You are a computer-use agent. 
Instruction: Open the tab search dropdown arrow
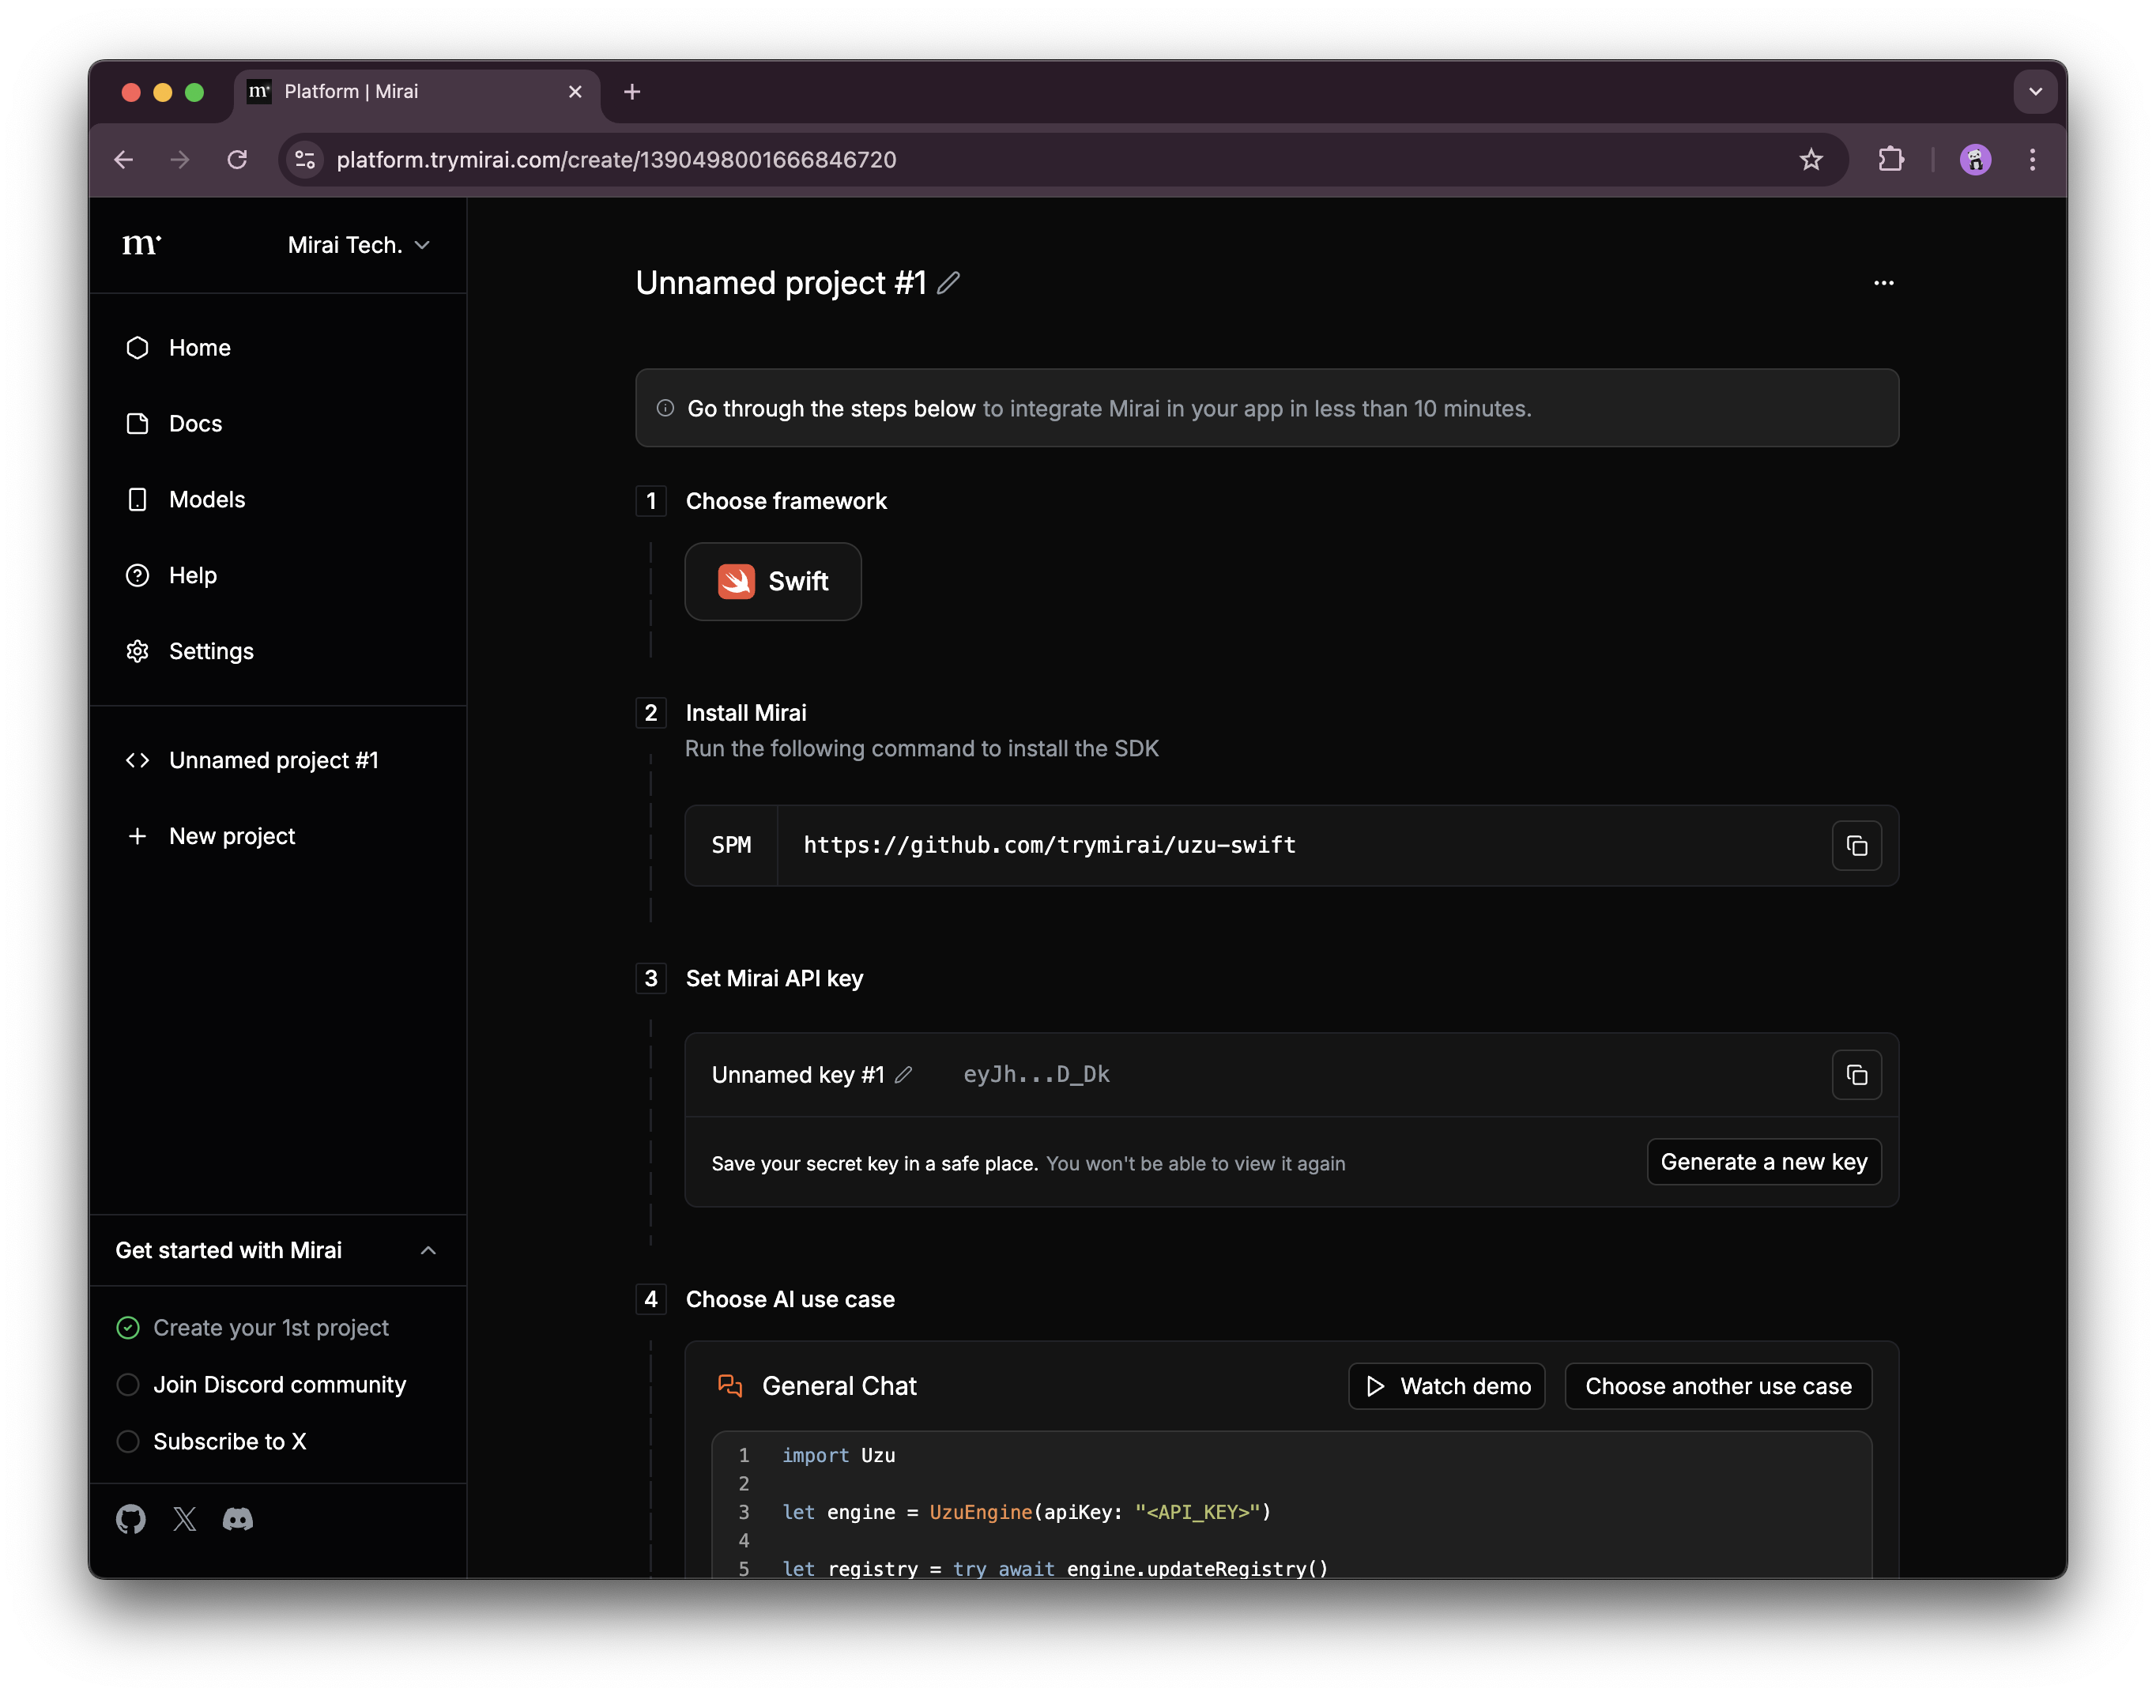pos(2035,92)
